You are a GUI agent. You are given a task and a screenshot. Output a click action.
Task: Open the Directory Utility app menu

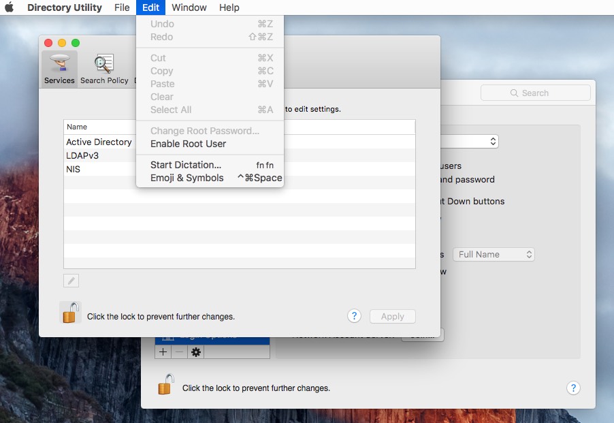click(65, 7)
